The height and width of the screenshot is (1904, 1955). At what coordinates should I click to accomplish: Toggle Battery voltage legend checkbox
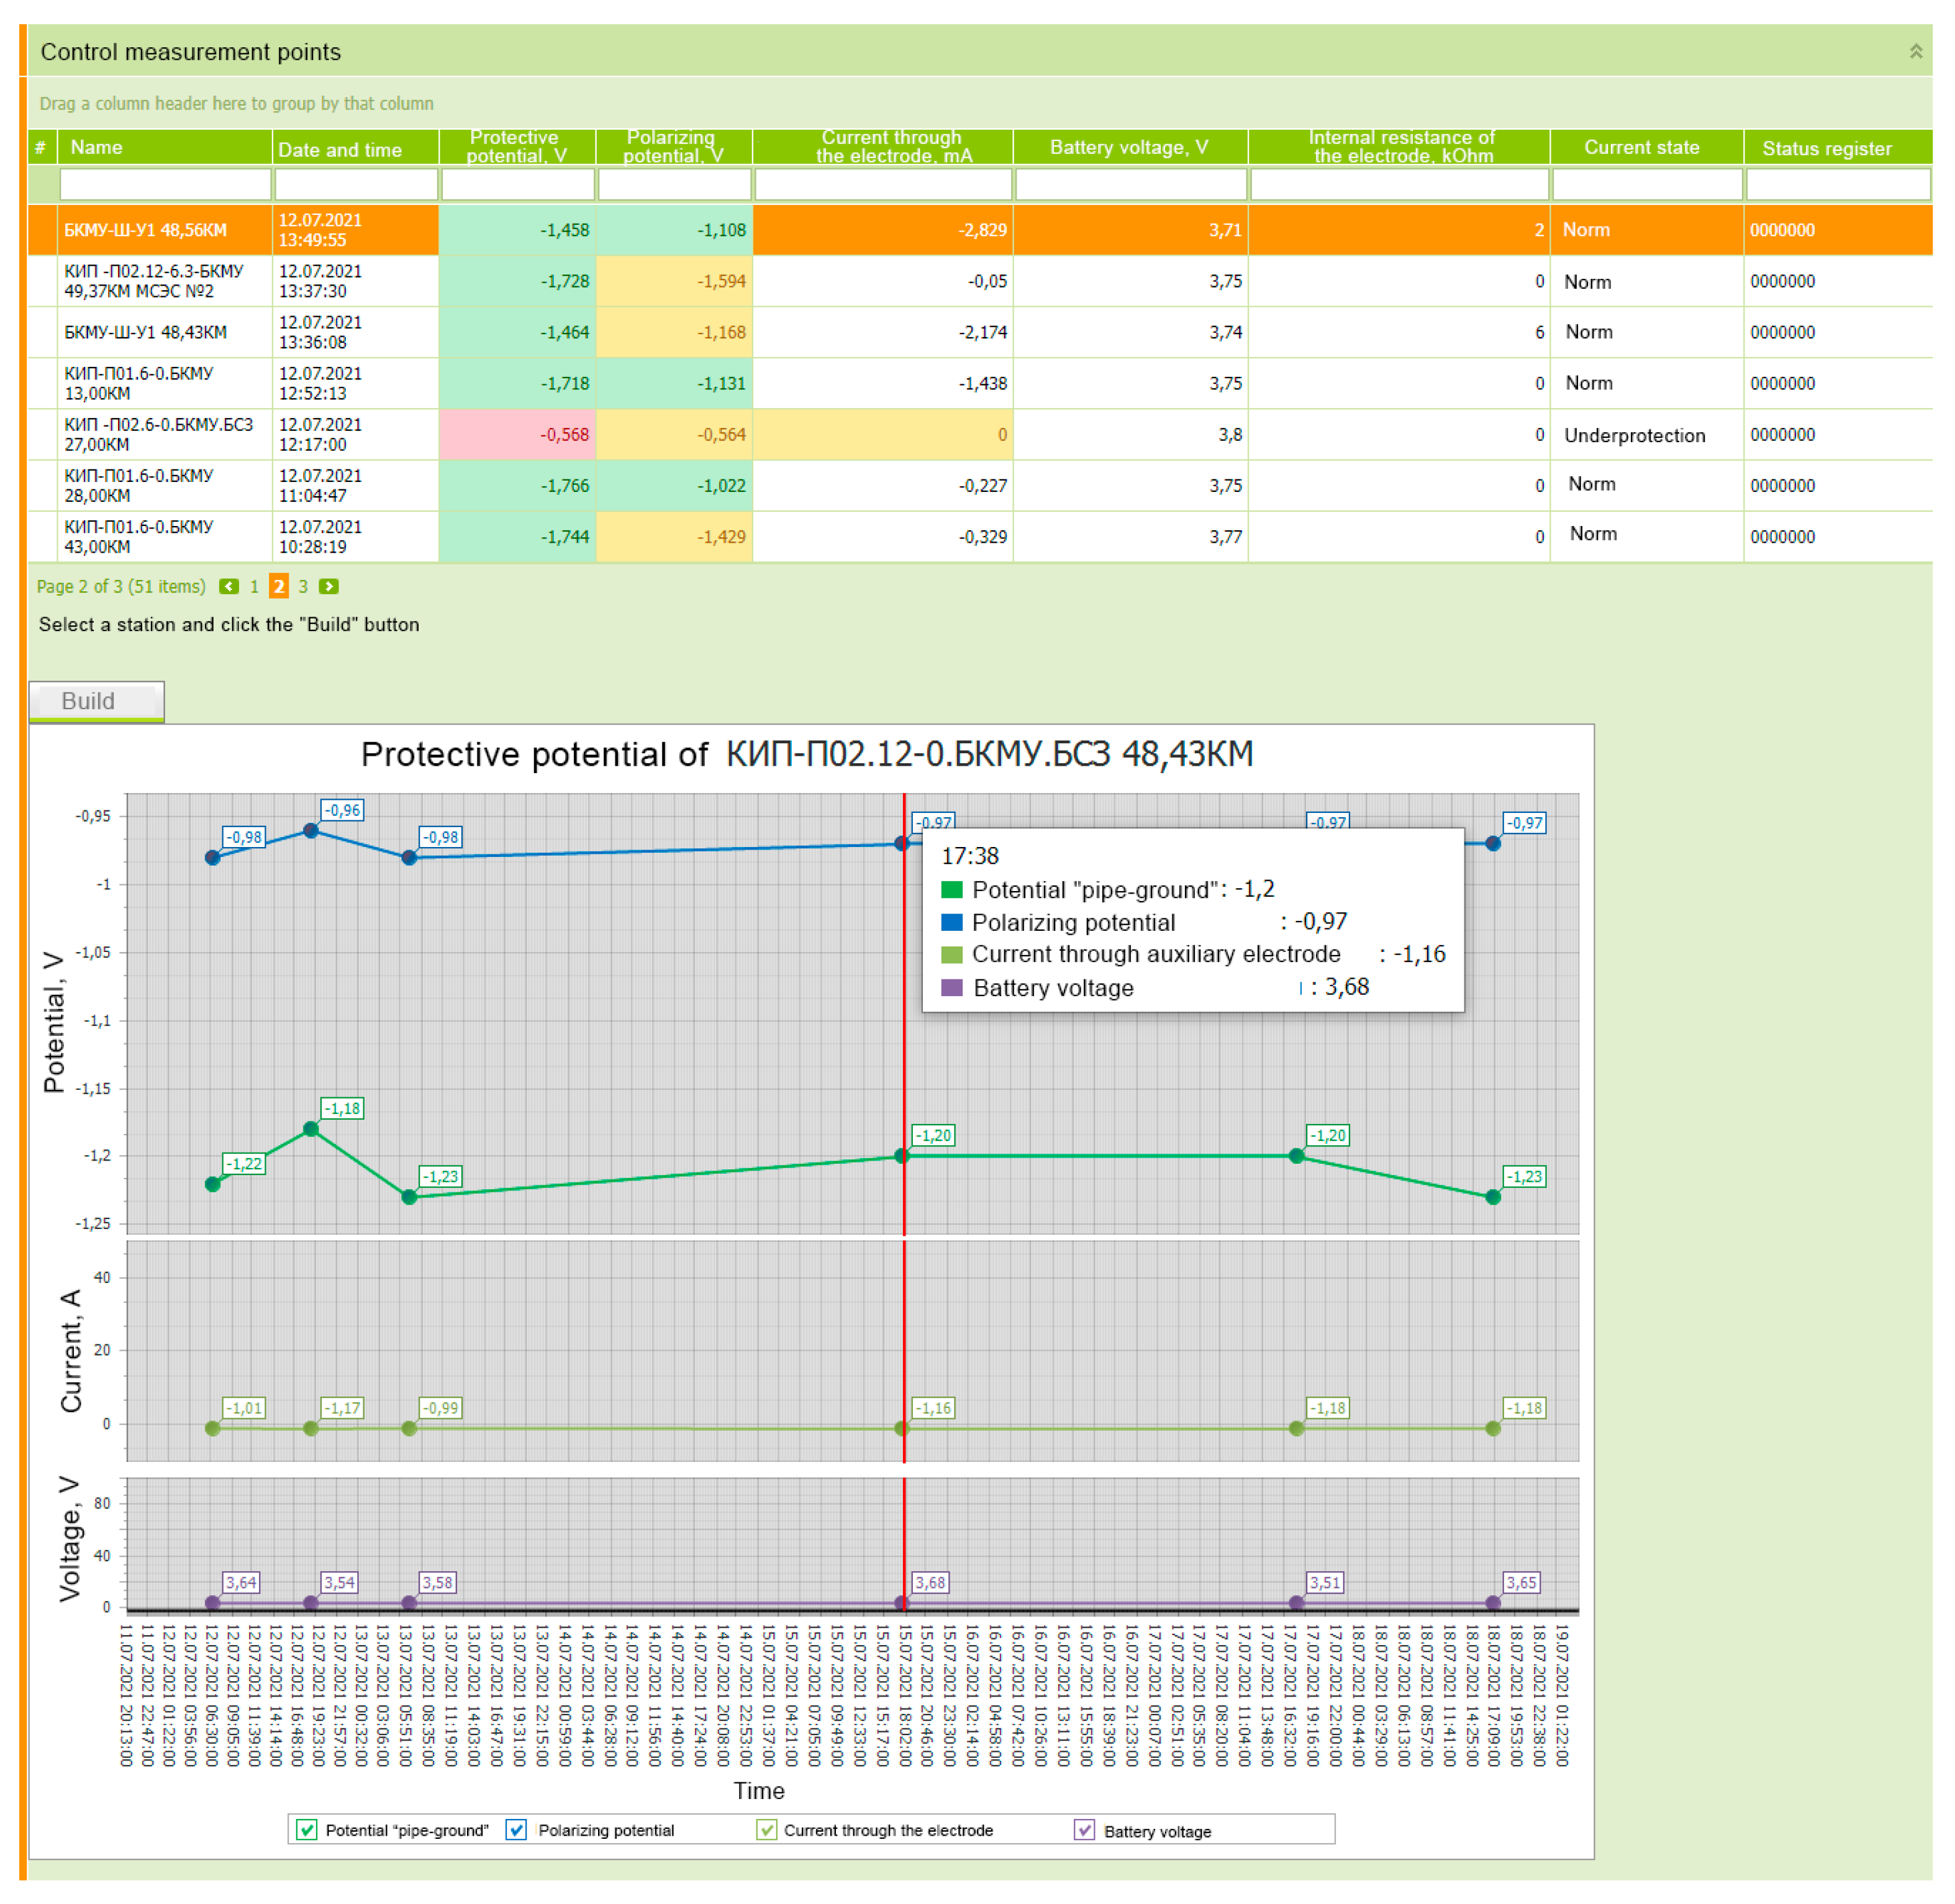tap(1084, 1829)
